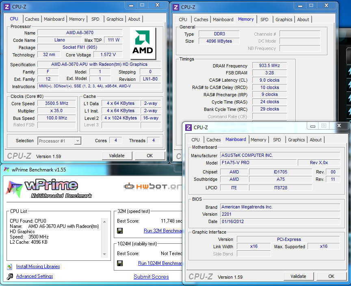Click Validate in the left CPU-Z window
This screenshot has width=351, height=286.
coord(117,156)
